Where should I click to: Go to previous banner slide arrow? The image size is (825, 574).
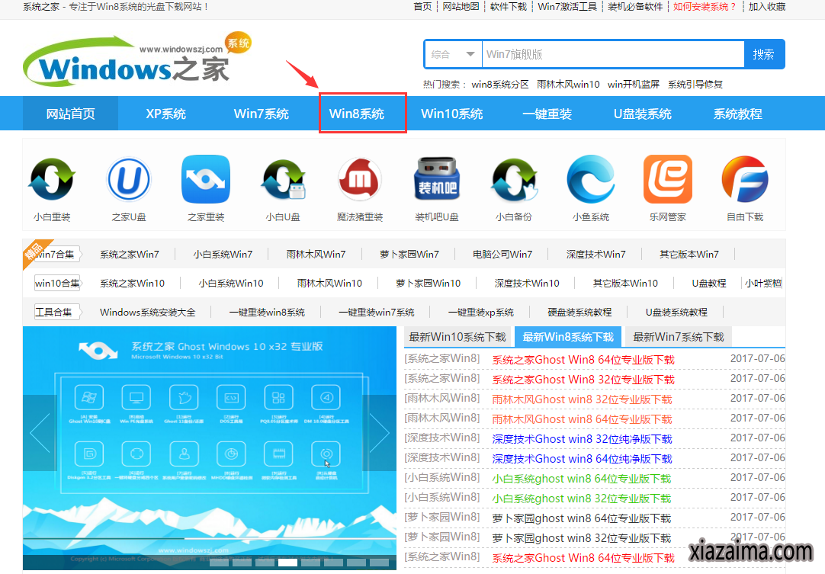pyautogui.click(x=40, y=432)
